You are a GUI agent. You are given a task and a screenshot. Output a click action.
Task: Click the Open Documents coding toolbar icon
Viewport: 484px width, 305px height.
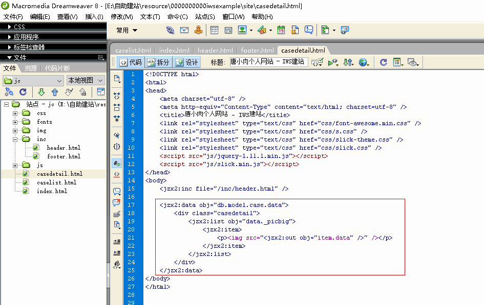click(117, 79)
